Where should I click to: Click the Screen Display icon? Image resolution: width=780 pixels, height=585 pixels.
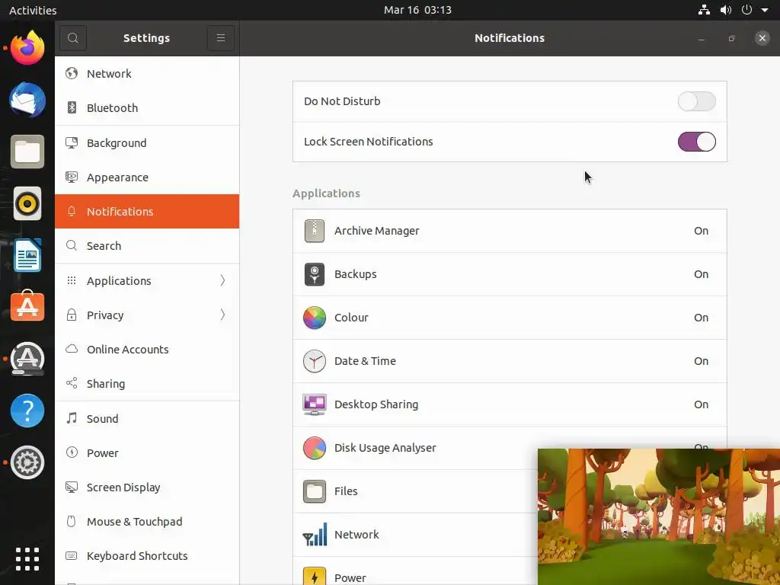(x=72, y=487)
